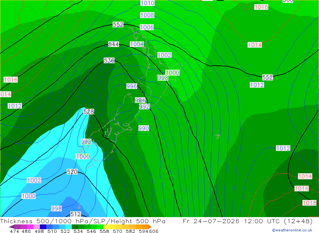Click the black 520 height contour label
This screenshot has height=233, width=319.
72,172
